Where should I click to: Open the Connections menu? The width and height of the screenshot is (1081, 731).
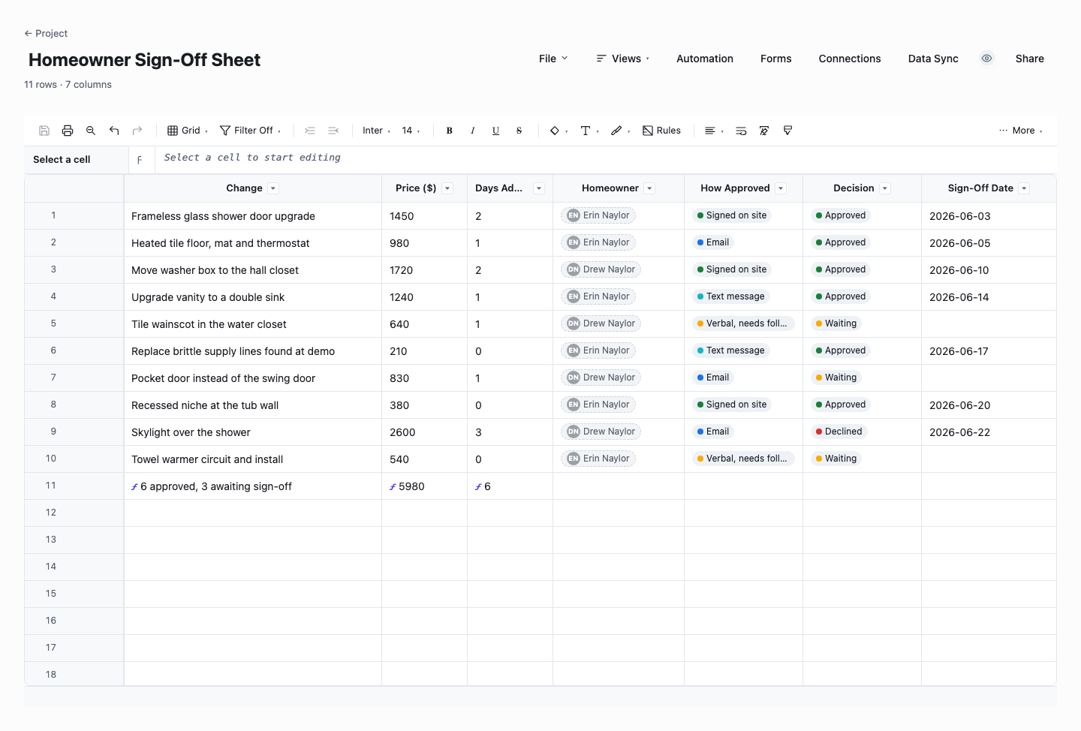click(x=850, y=59)
